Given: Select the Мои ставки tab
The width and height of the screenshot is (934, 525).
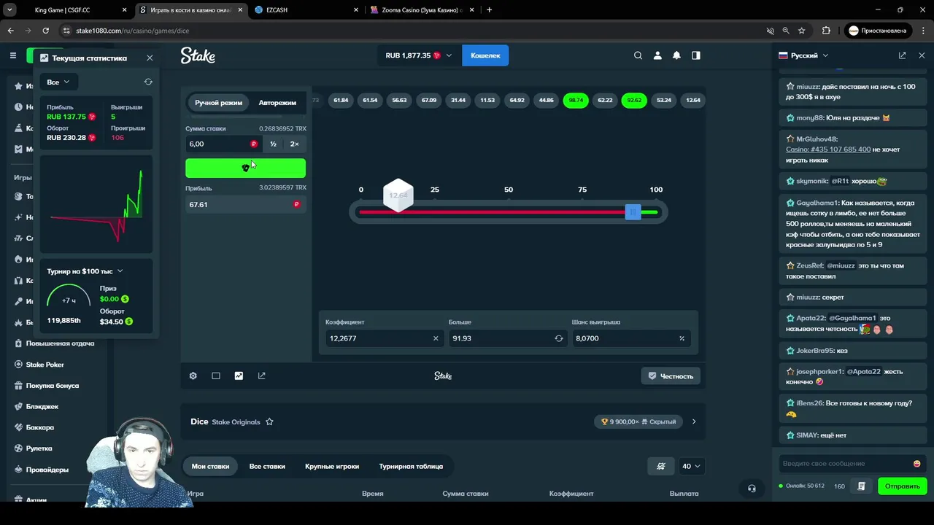Looking at the screenshot, I should (210, 466).
